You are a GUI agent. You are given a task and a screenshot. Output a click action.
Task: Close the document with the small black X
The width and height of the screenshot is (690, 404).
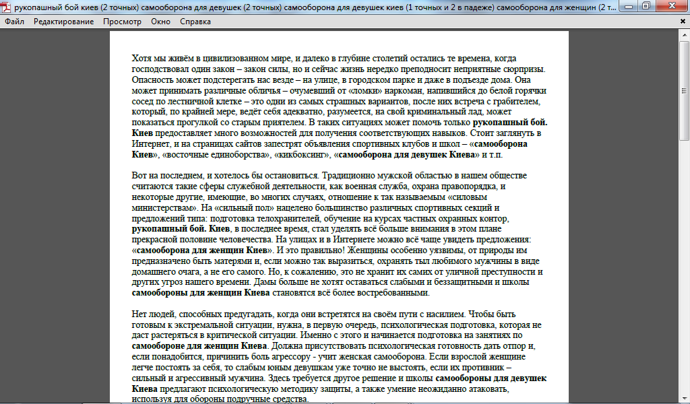click(683, 21)
